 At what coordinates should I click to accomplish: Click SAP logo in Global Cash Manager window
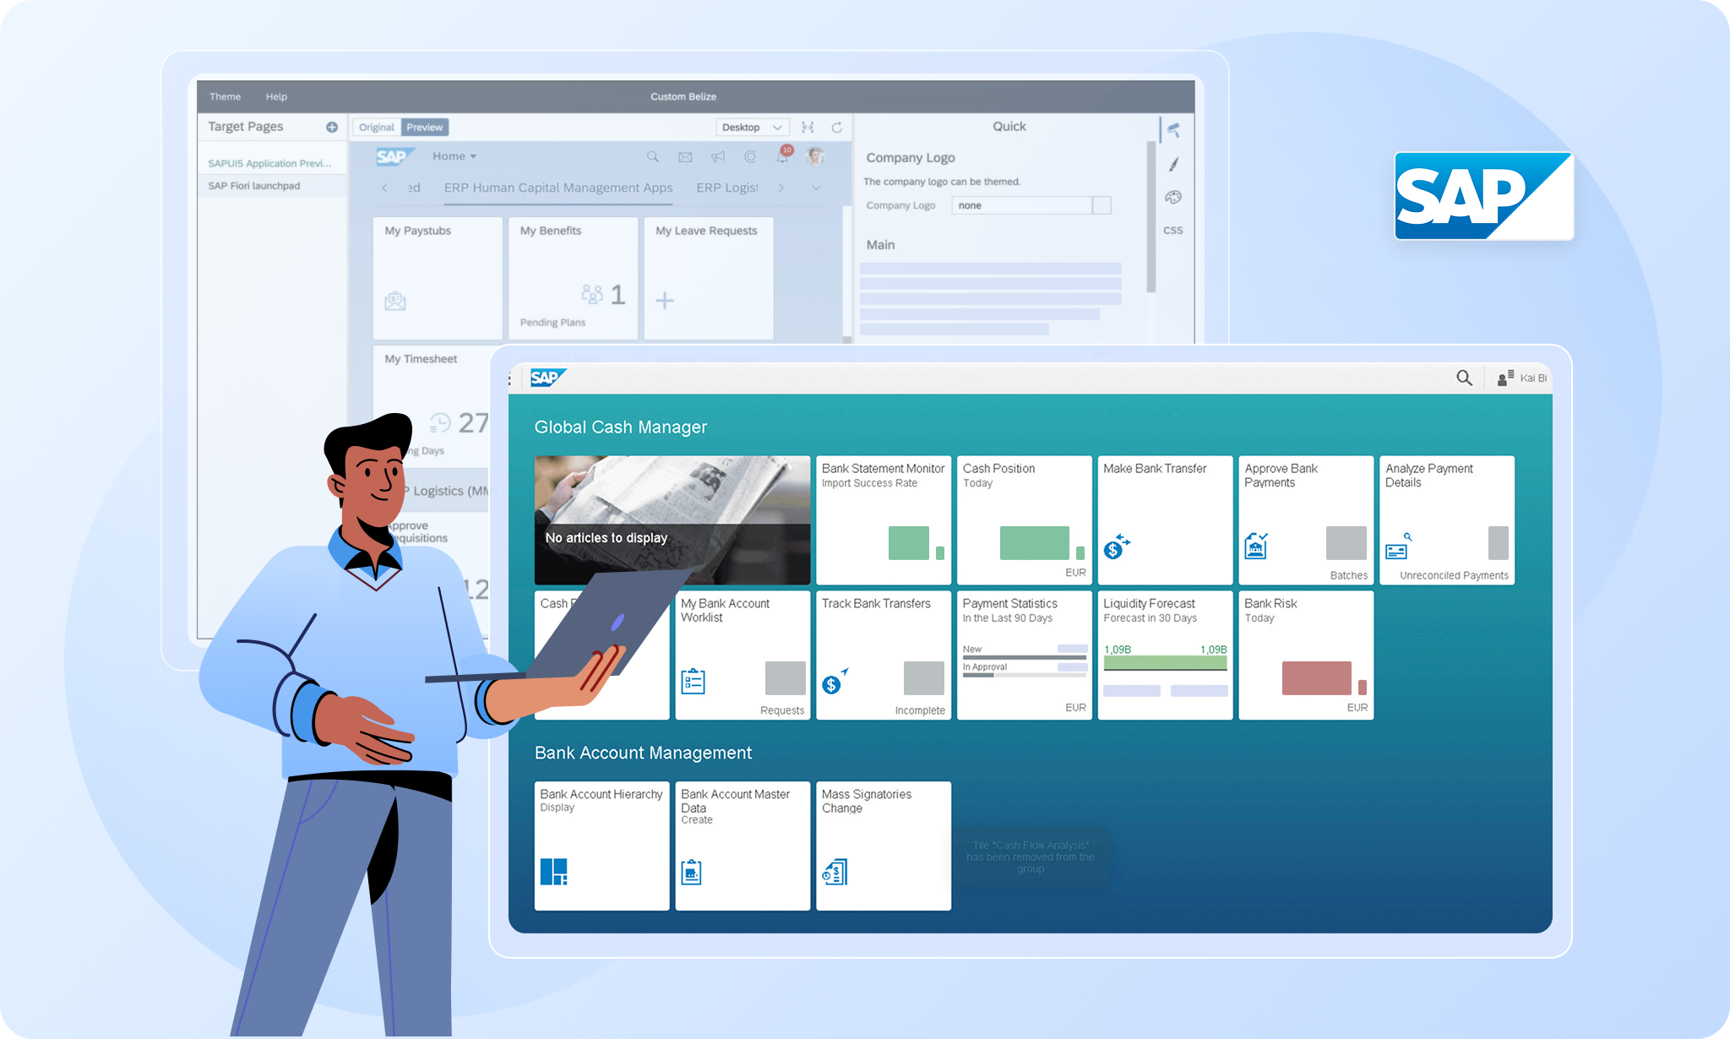pyautogui.click(x=547, y=378)
